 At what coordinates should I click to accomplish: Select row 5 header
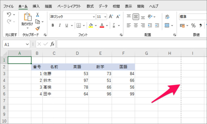pyautogui.click(x=4, y=87)
